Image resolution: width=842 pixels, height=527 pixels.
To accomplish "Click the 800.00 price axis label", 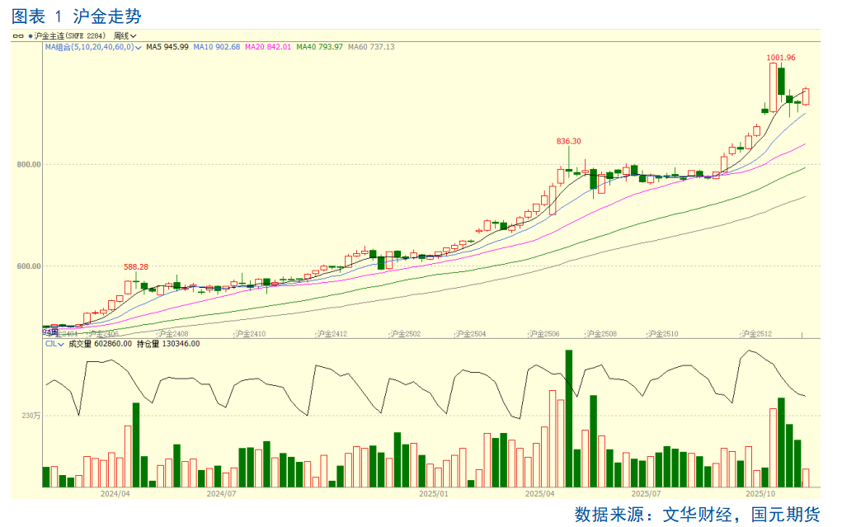I will click(x=29, y=165).
